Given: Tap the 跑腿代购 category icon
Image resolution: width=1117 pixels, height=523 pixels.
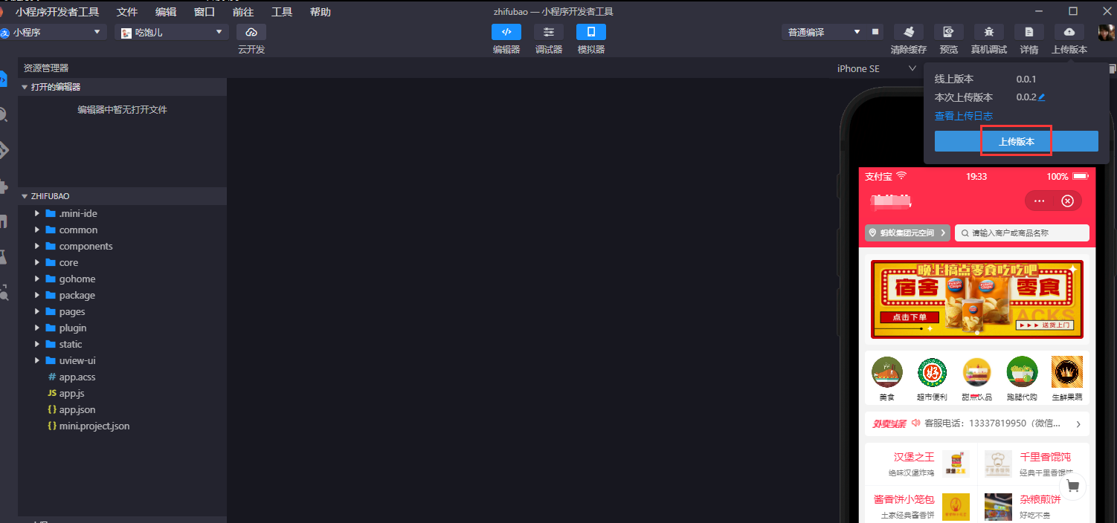Looking at the screenshot, I should coord(1022,373).
